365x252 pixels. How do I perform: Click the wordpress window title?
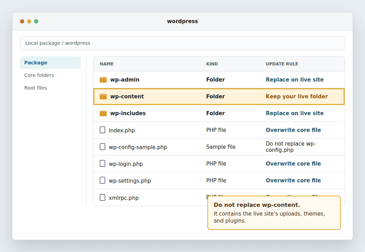pos(182,21)
